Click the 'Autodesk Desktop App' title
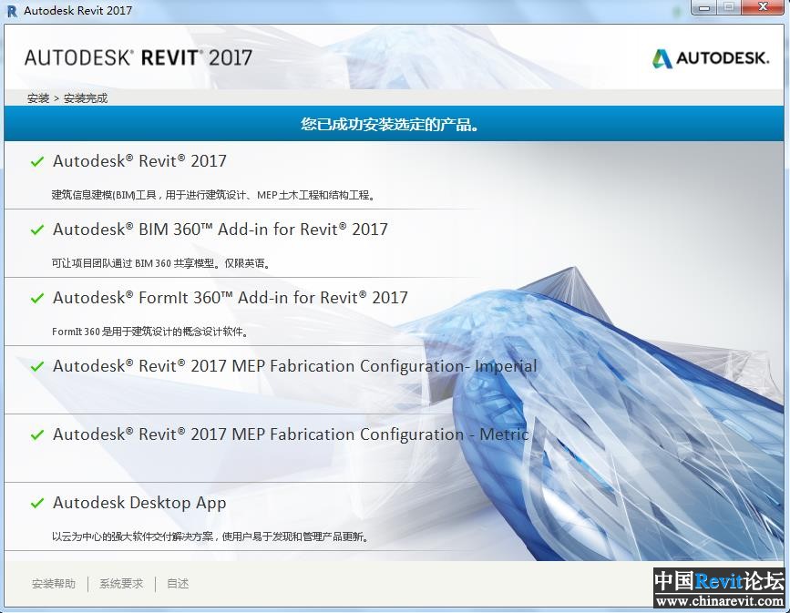This screenshot has width=790, height=613. click(x=139, y=503)
